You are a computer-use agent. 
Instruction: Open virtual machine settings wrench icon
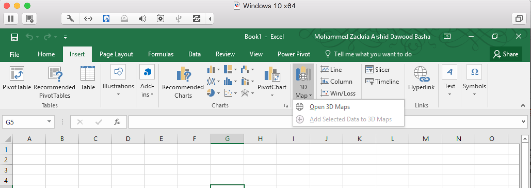tap(70, 19)
